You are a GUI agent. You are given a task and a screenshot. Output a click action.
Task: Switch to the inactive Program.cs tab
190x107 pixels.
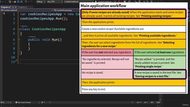[23, 7]
